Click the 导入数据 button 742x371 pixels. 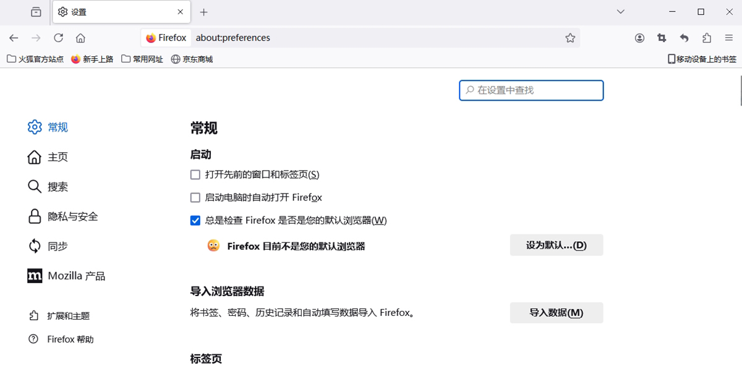pos(556,313)
